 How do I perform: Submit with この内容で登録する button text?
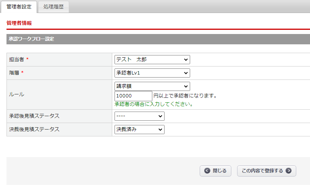[x=262, y=171]
